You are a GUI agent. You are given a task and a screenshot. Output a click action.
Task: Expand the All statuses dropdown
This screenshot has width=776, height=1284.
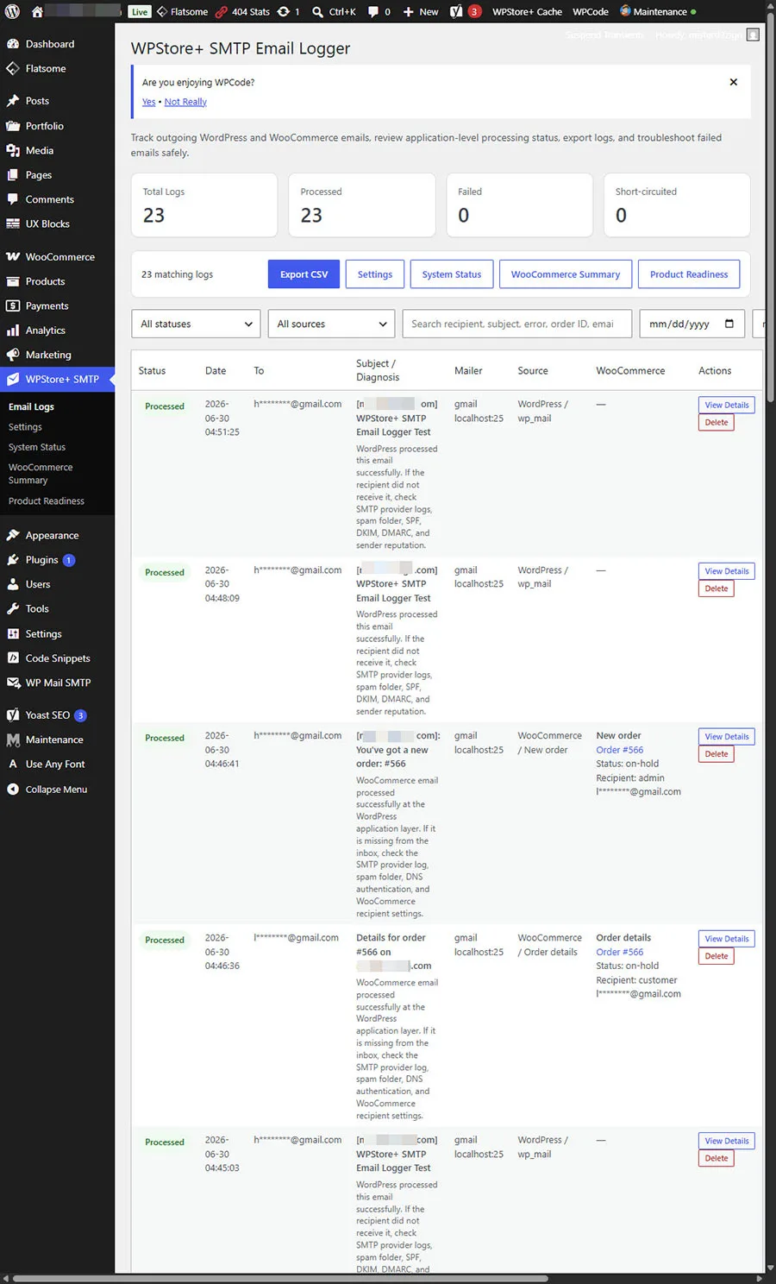click(x=196, y=324)
